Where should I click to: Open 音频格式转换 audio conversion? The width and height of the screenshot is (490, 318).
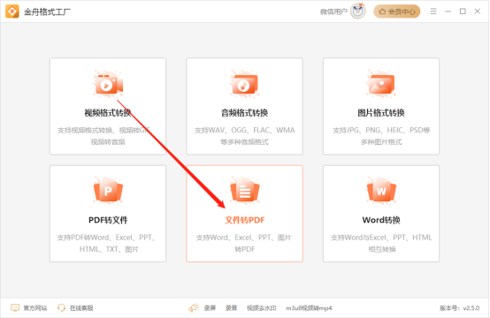244,113
